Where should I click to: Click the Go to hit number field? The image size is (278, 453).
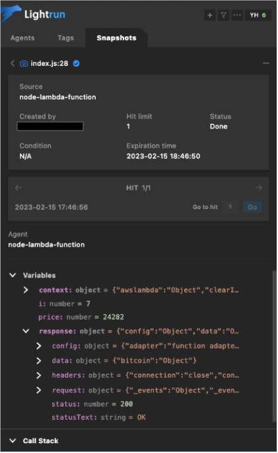(230, 207)
